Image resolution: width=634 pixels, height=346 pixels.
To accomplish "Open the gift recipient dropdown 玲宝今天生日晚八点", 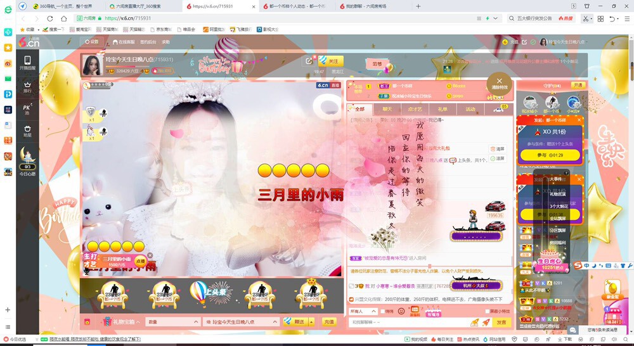I will pyautogui.click(x=241, y=322).
